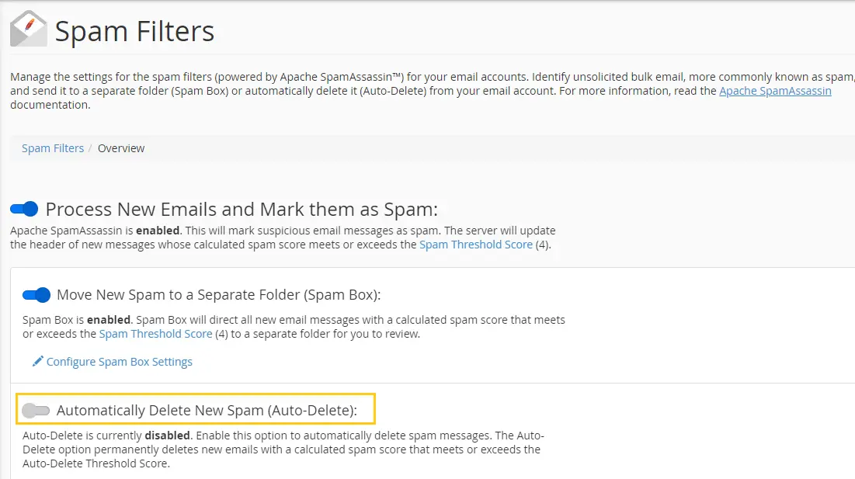This screenshot has height=479, width=855.
Task: Turn off the Move New Spam toggle
Action: (x=36, y=295)
